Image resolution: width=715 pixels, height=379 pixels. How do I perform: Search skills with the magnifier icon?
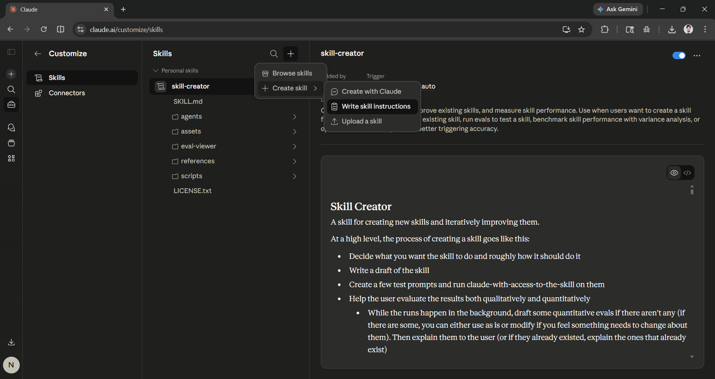tap(274, 54)
